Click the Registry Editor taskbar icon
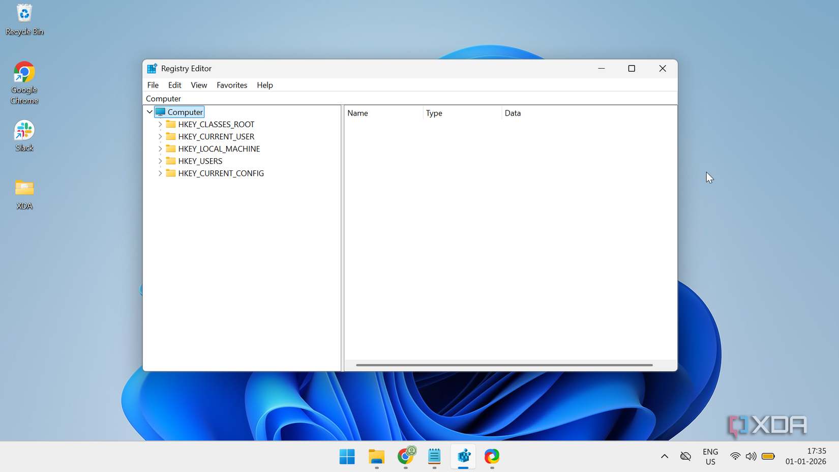Viewport: 839px width, 472px height. 463,457
